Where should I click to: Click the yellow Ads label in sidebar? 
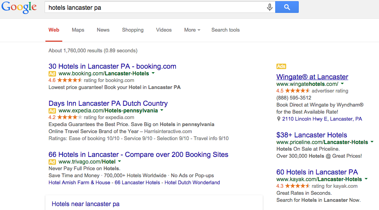coord(281,66)
